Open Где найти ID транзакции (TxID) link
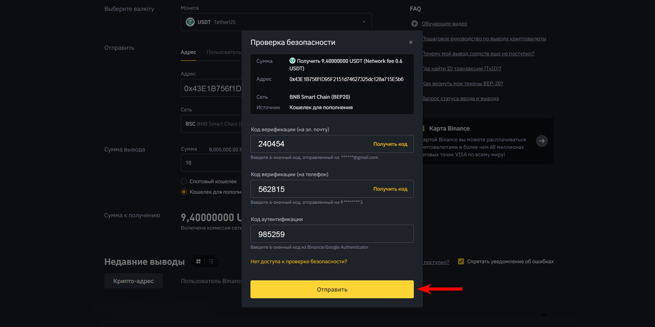The image size is (655, 327). click(462, 69)
